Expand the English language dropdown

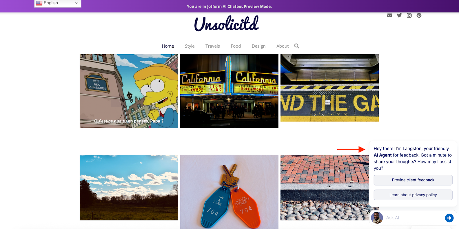[58, 3]
